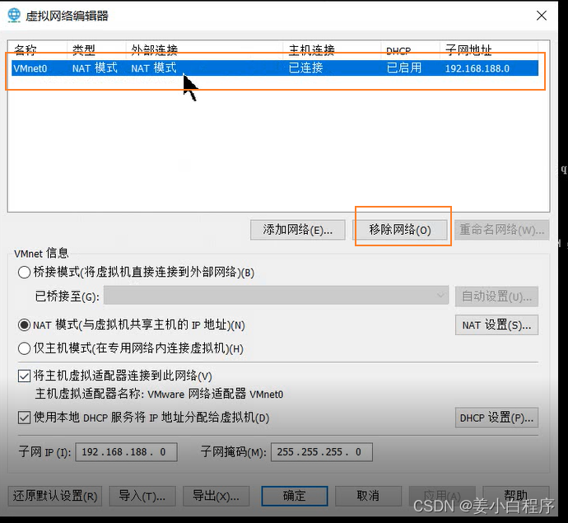This screenshot has width=568, height=523.
Task: Select the VMnet0 network row
Action: tap(275, 68)
